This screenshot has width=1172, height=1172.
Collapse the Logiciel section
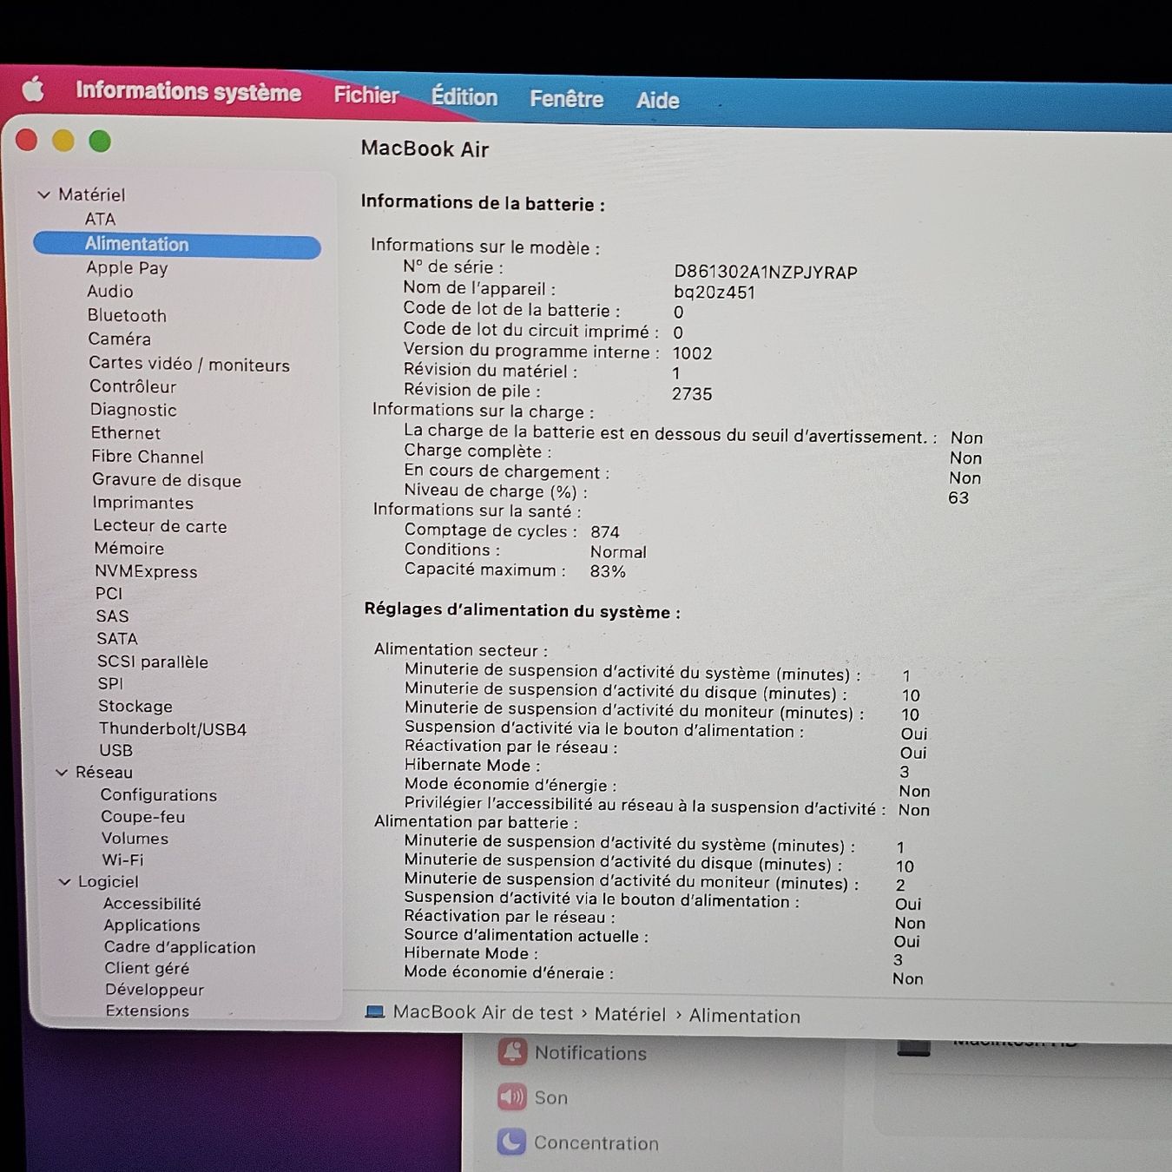click(64, 881)
